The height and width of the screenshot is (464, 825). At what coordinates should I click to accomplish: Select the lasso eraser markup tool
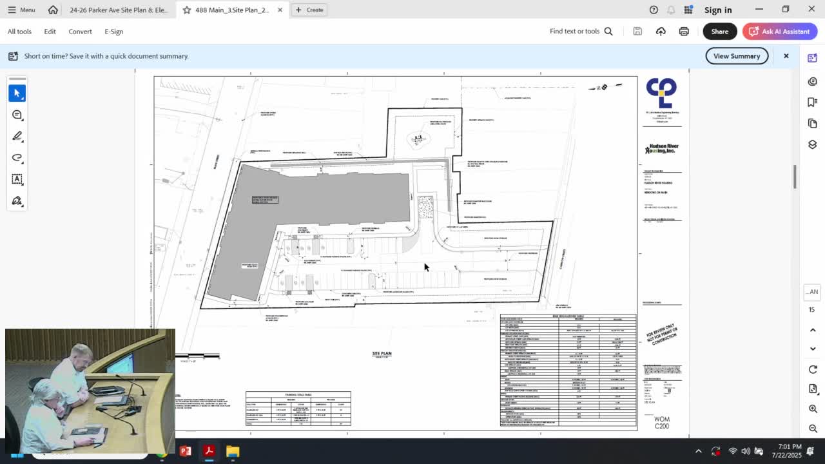(x=17, y=157)
